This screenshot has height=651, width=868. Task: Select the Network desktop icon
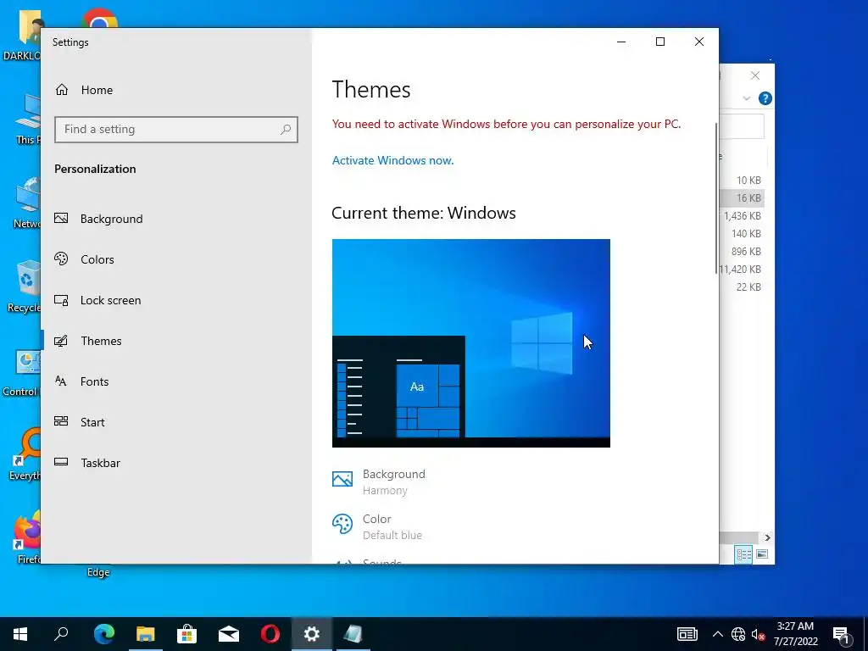click(26, 203)
